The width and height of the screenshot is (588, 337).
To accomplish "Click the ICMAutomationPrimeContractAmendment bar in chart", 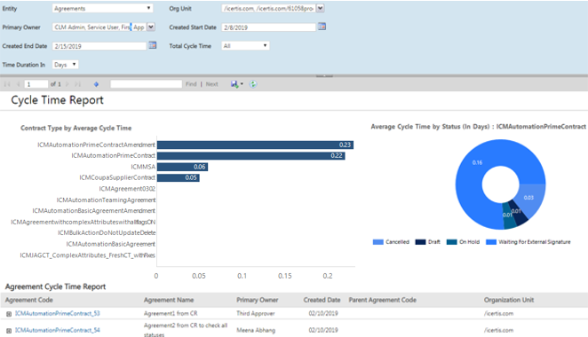I will (255, 145).
